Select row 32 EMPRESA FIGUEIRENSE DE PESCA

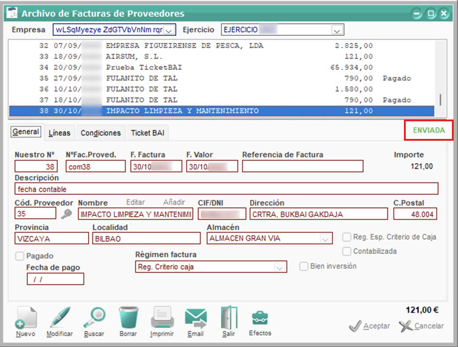click(222, 45)
